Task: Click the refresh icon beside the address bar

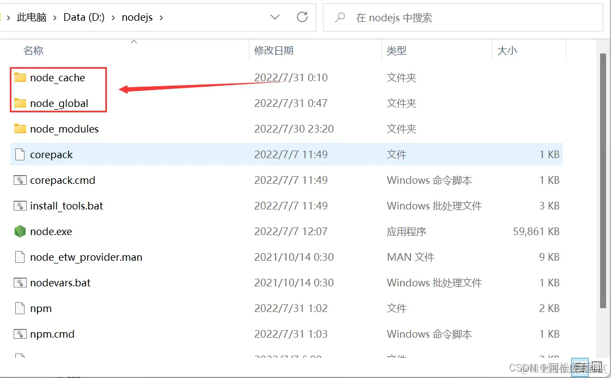Action: click(x=302, y=17)
